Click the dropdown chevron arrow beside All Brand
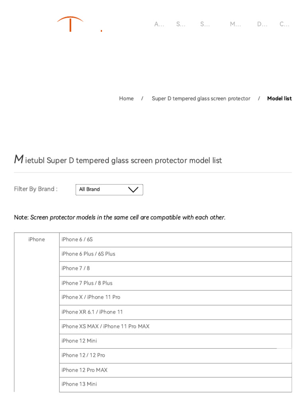306x408 pixels. [133, 190]
